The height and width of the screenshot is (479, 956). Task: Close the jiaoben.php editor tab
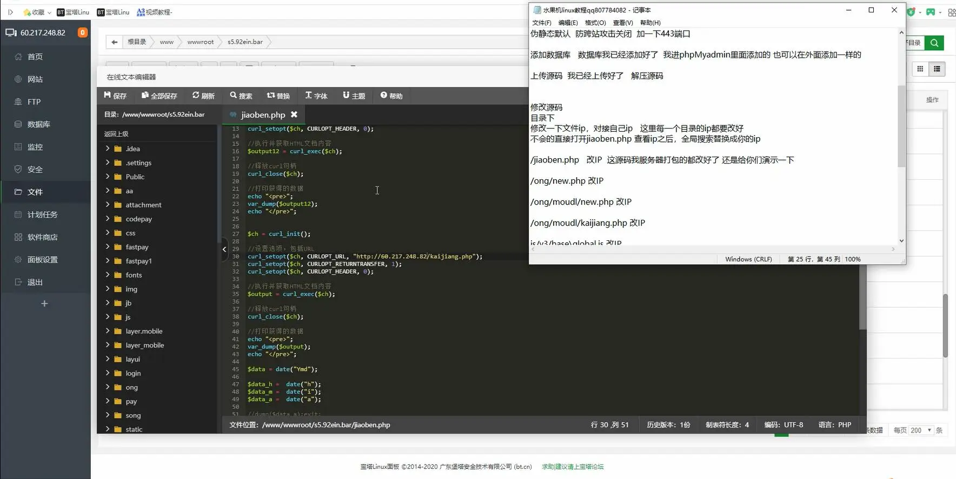pyautogui.click(x=294, y=114)
